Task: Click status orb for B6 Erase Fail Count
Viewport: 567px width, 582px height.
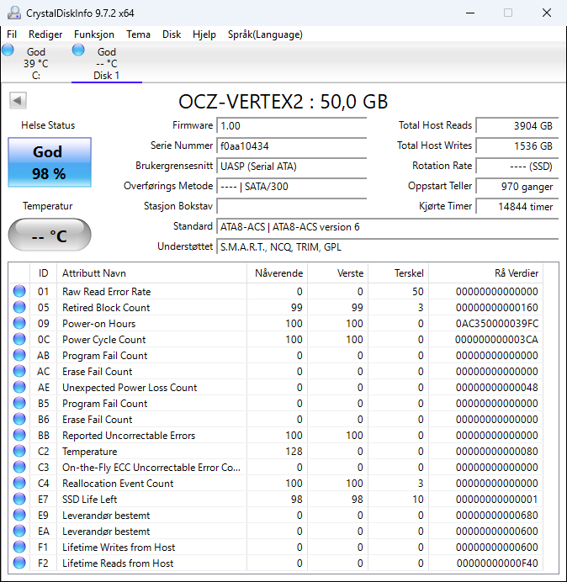Action: click(x=19, y=419)
